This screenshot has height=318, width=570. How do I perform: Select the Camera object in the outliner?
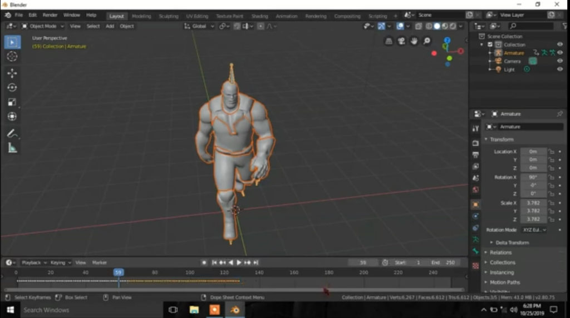[512, 61]
